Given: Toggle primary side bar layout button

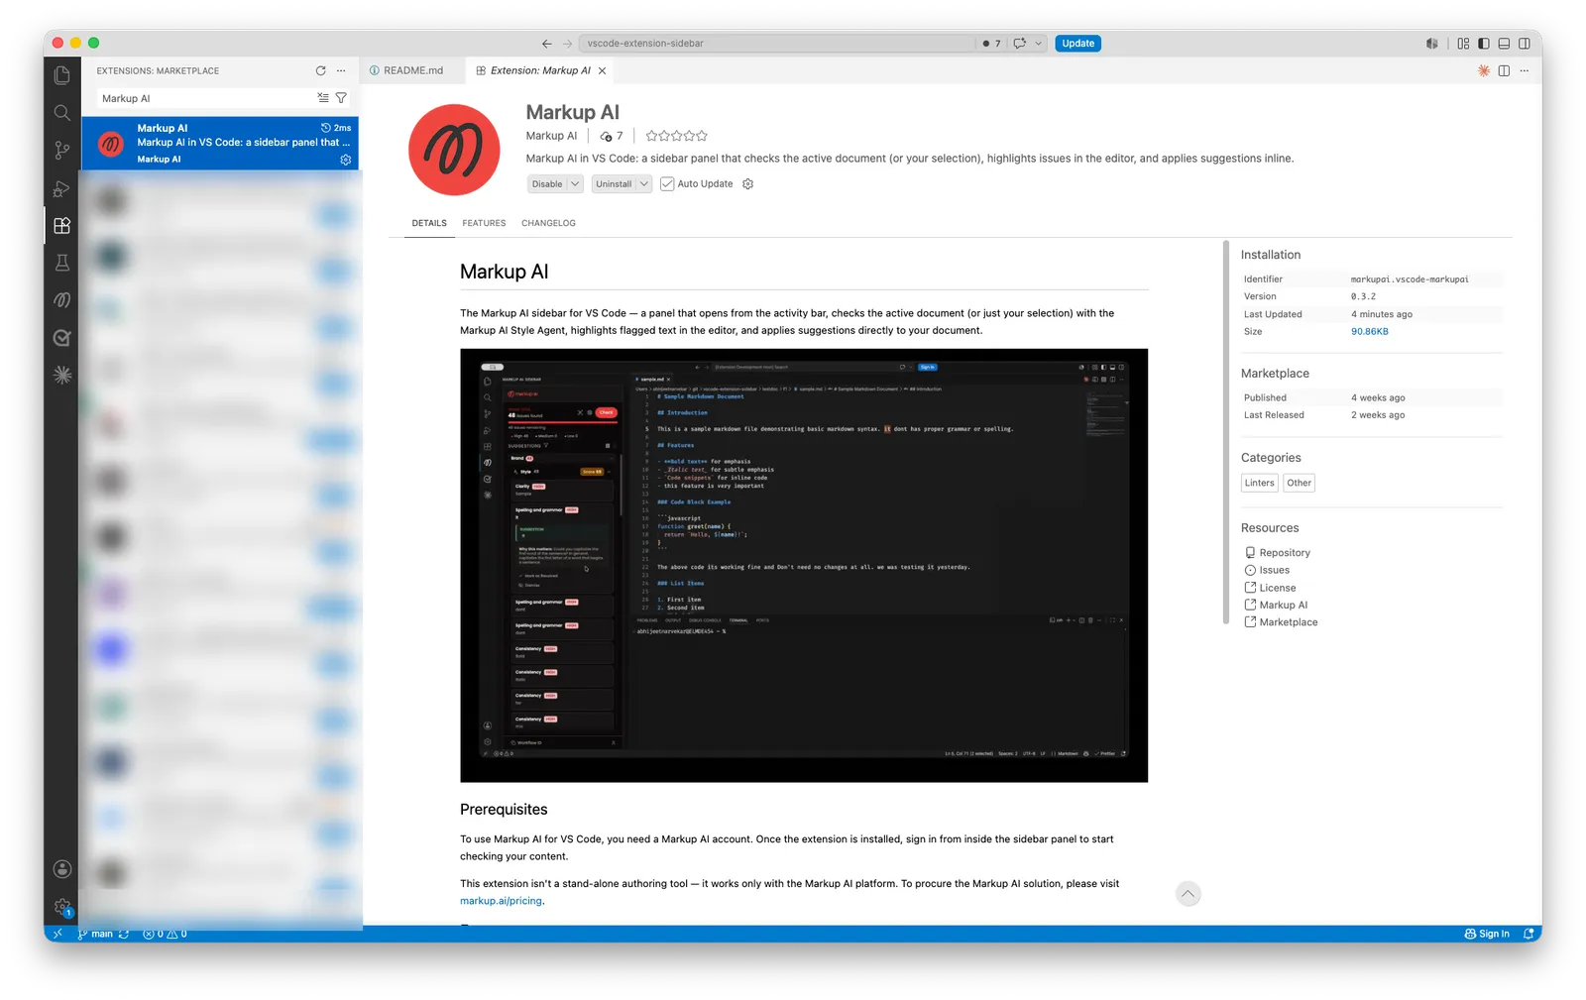Looking at the screenshot, I should tap(1484, 44).
